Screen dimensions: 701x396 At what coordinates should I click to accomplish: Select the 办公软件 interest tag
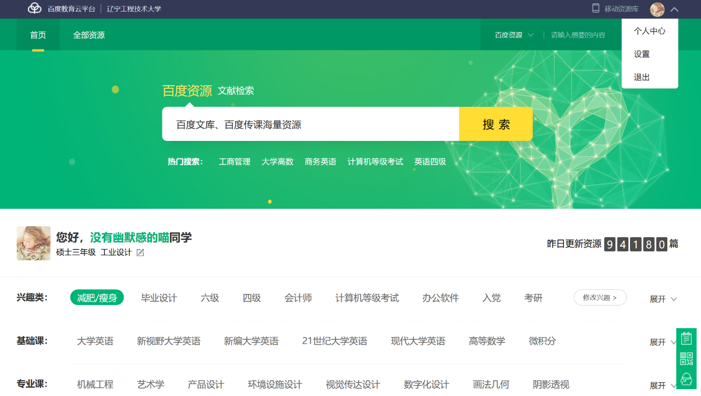(x=441, y=298)
